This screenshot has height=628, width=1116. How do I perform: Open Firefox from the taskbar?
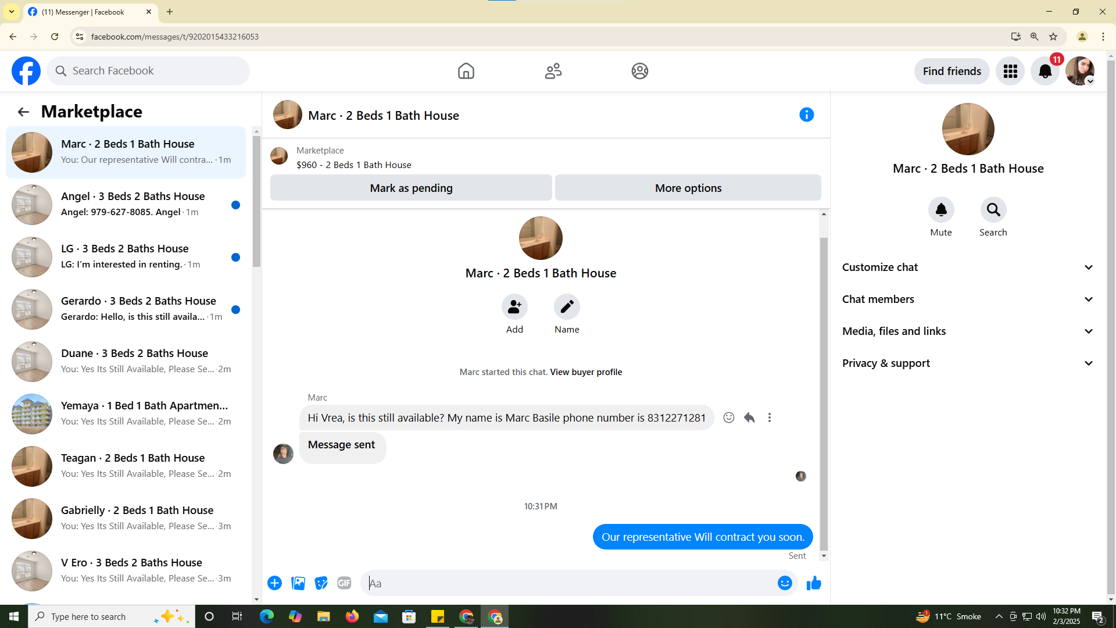(x=352, y=616)
